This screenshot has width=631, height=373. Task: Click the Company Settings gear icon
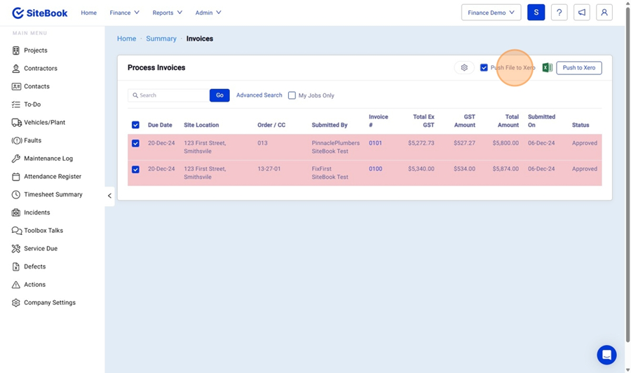pos(16,303)
